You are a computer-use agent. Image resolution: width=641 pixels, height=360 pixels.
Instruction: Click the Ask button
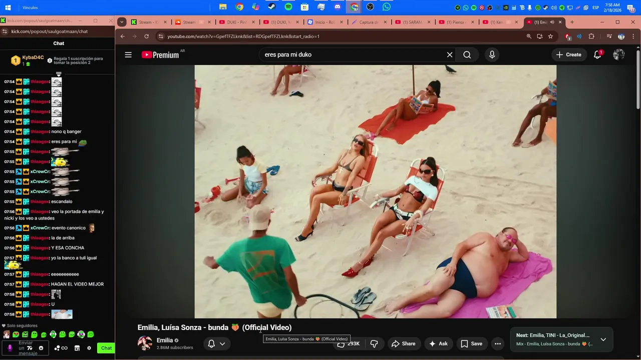pyautogui.click(x=438, y=343)
